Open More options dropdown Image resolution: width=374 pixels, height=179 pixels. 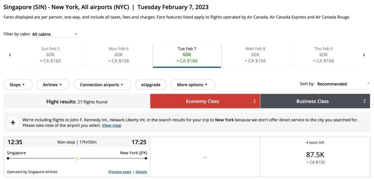(x=193, y=85)
